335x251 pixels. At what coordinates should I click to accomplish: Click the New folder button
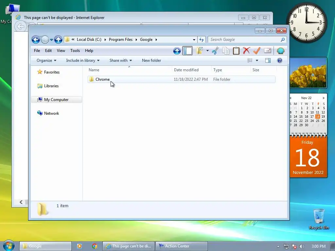151,60
